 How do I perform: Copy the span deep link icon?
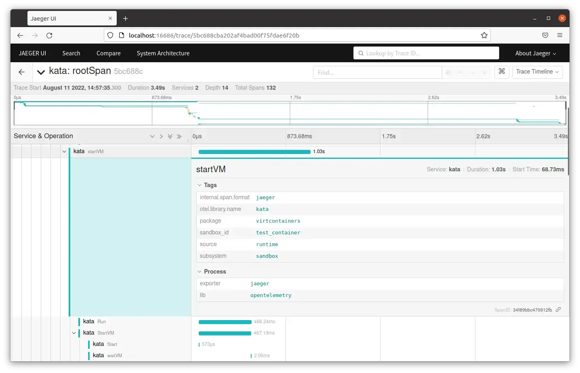click(x=558, y=310)
